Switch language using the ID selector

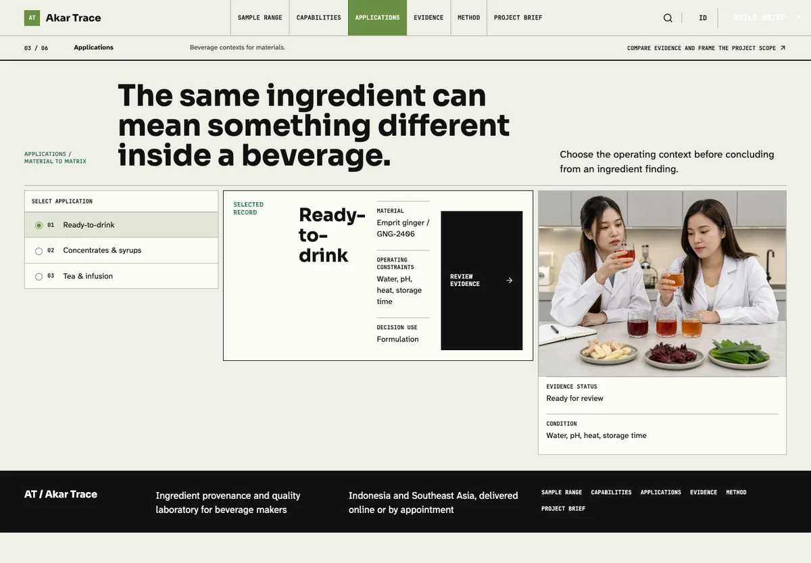(703, 18)
